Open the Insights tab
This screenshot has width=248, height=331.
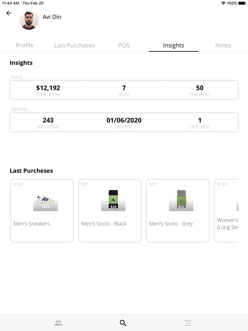[x=173, y=45]
